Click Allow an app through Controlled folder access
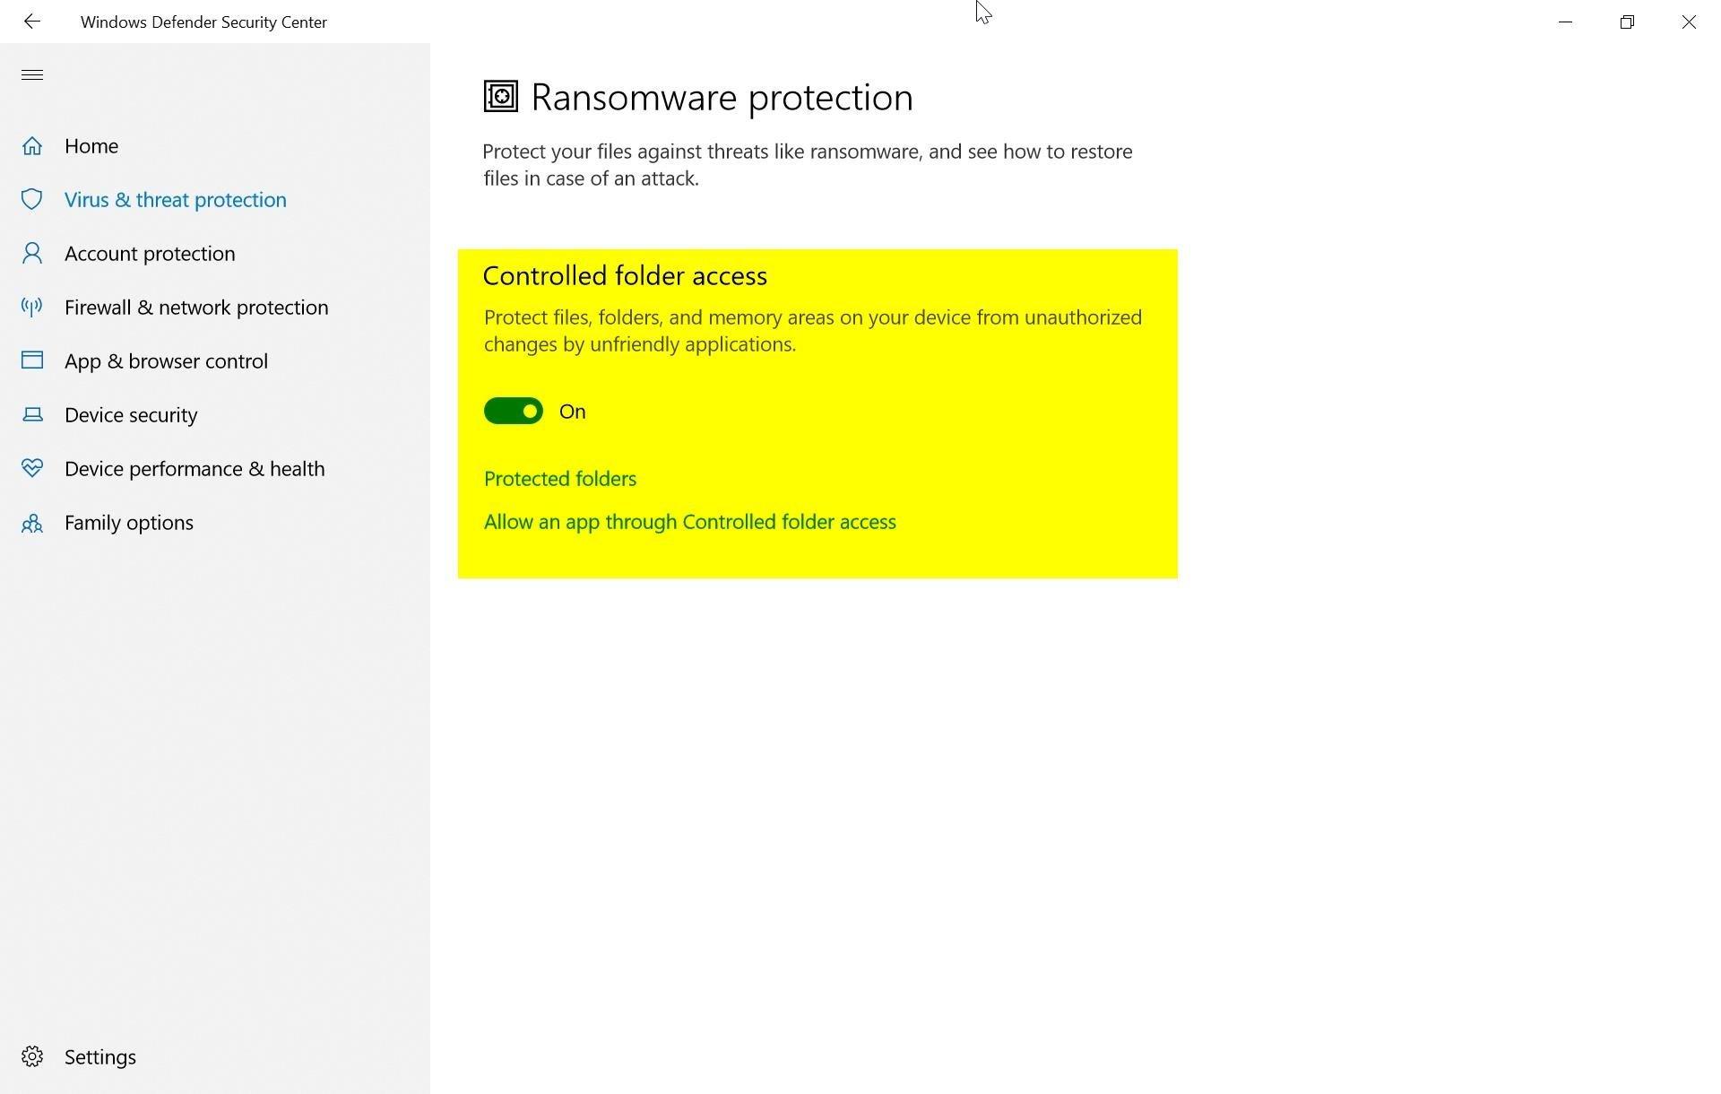This screenshot has height=1094, width=1721. pyautogui.click(x=690, y=521)
